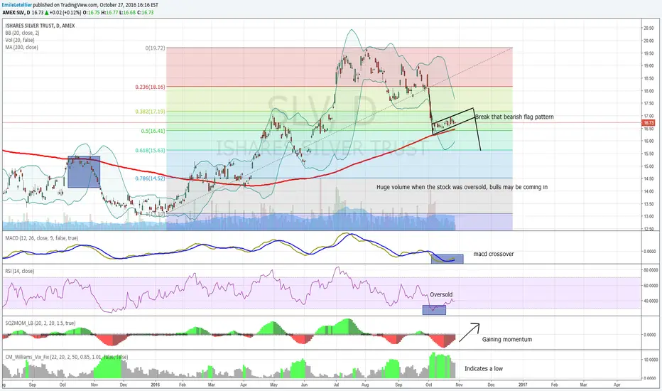Click the 14.00 price axis label

coord(648,191)
